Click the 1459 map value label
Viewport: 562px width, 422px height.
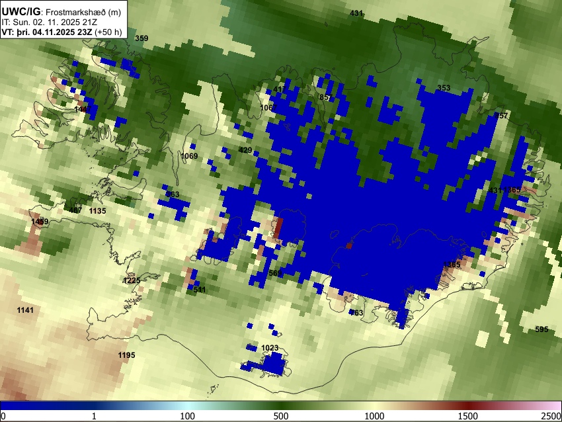pos(40,222)
